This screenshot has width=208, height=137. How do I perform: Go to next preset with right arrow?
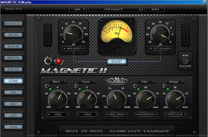click(142, 9)
